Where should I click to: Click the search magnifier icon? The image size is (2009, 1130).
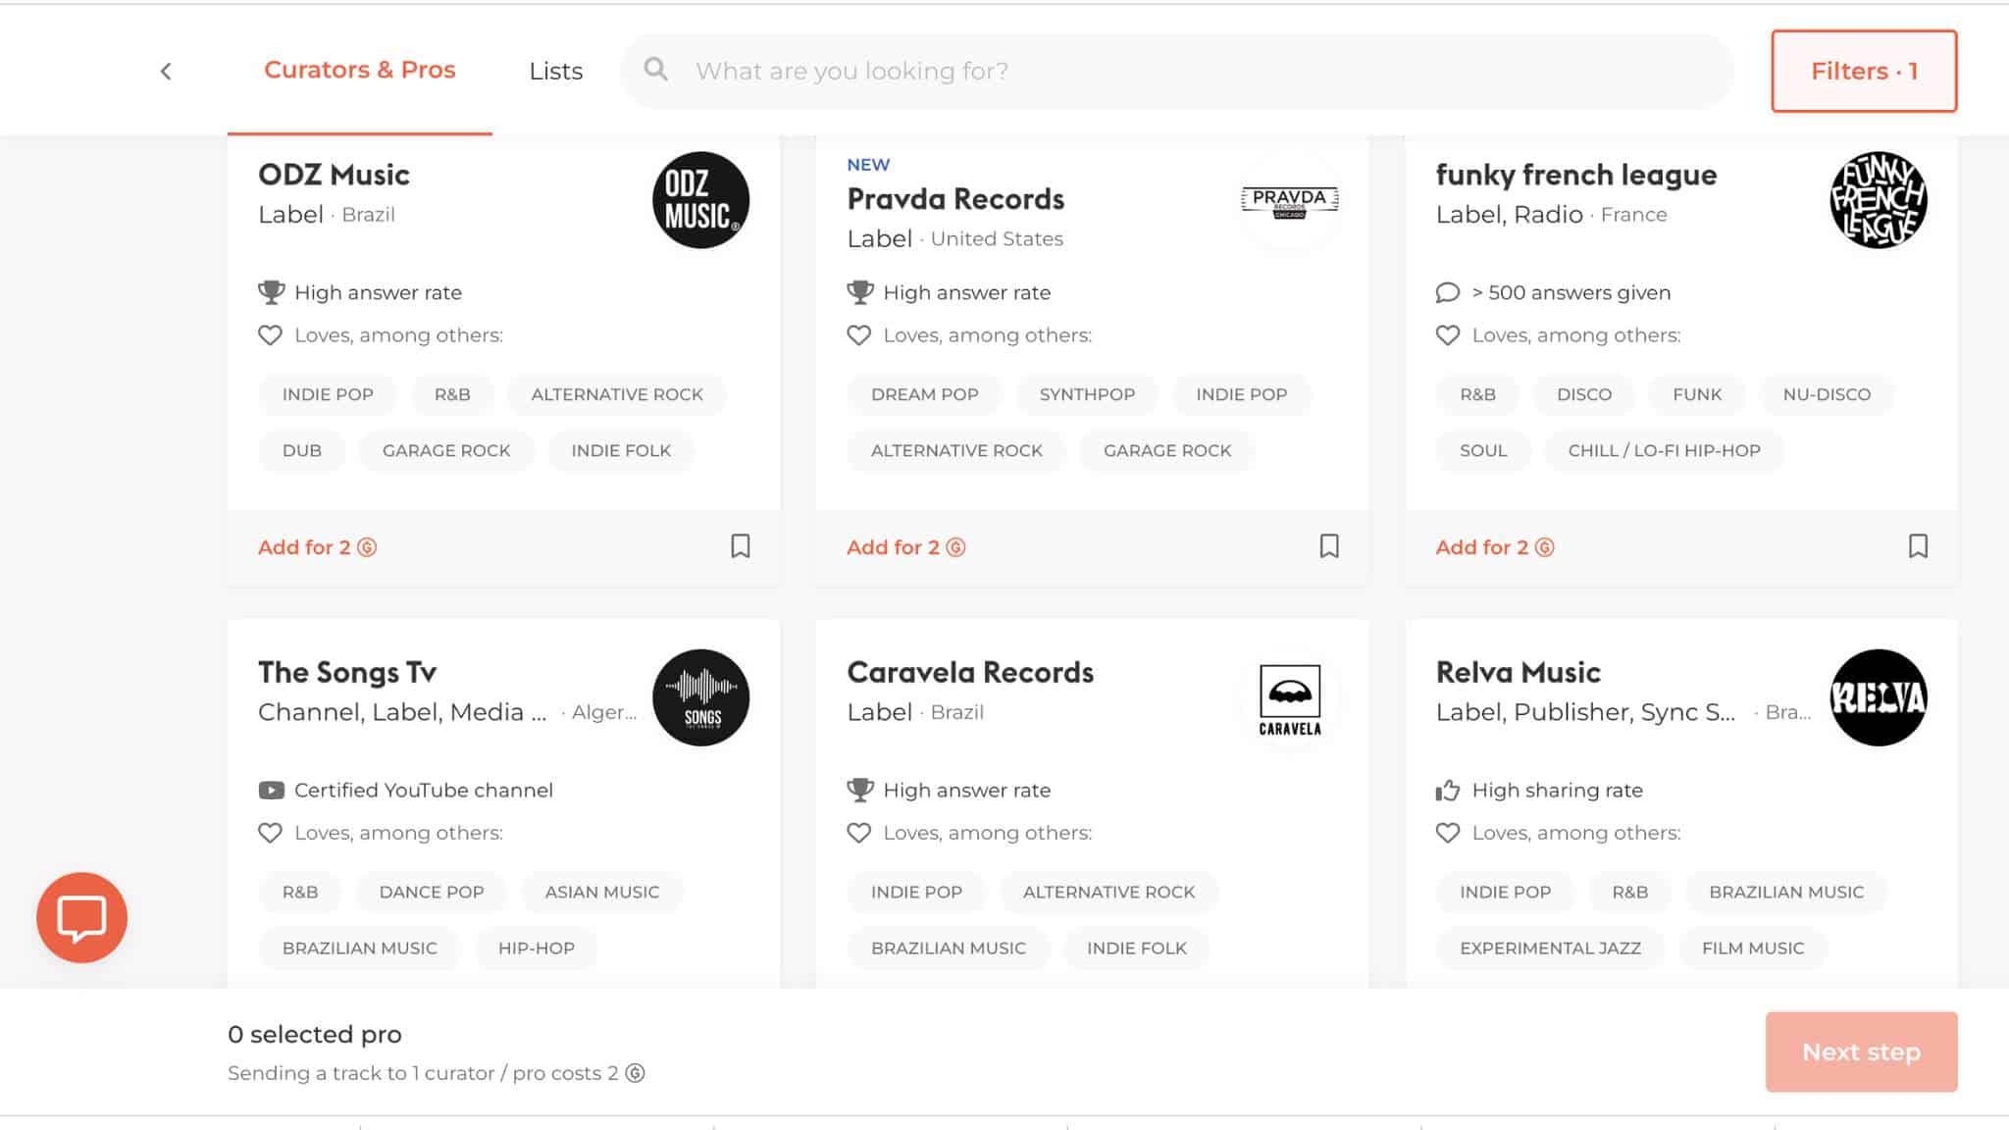point(655,70)
